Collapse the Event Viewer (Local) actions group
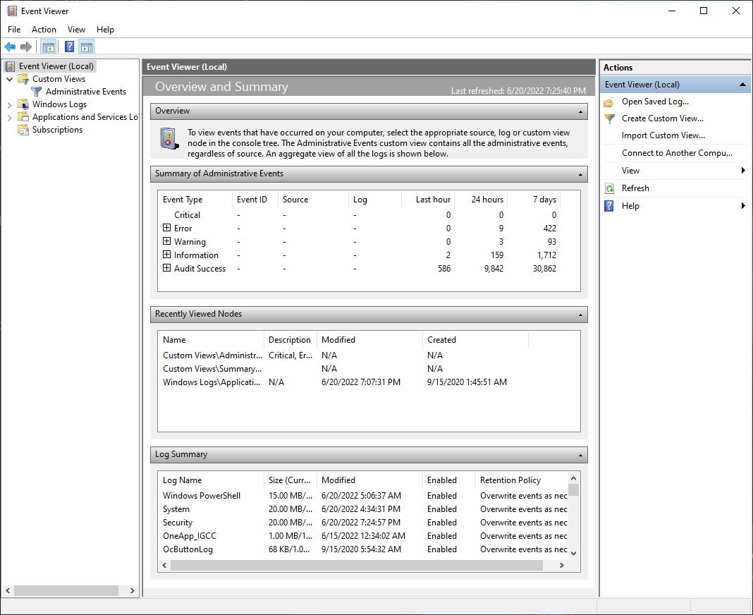Screen dimensions: 753x615 [x=742, y=85]
